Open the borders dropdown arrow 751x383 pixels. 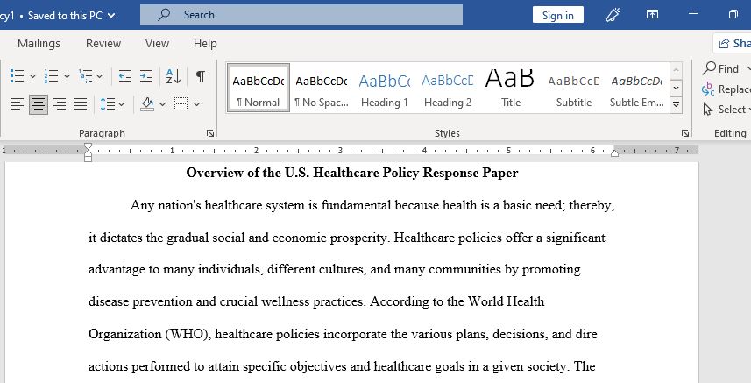(196, 104)
